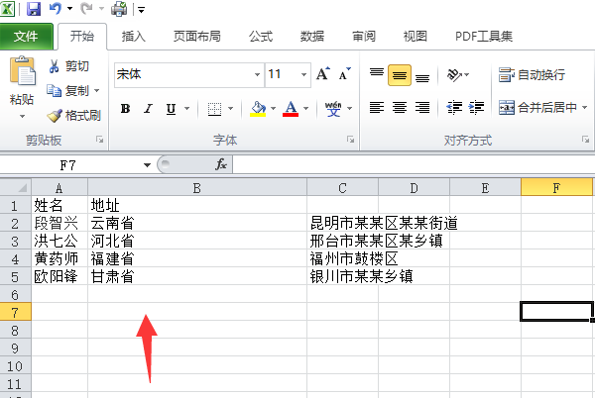Switch to the 视图 tab
Screen dimensions: 595x398
click(x=416, y=37)
